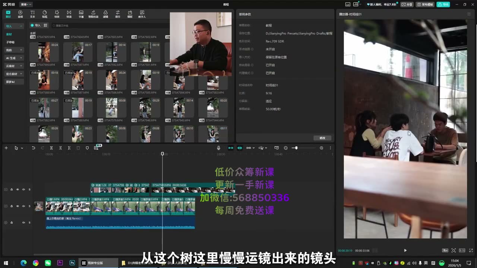The width and height of the screenshot is (477, 268).
Task: Zoom out the timeline with minus icon
Action: pos(286,148)
